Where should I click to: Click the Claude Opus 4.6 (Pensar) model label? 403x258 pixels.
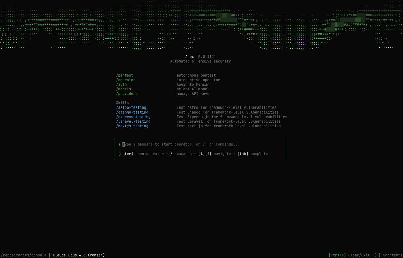pos(79,255)
